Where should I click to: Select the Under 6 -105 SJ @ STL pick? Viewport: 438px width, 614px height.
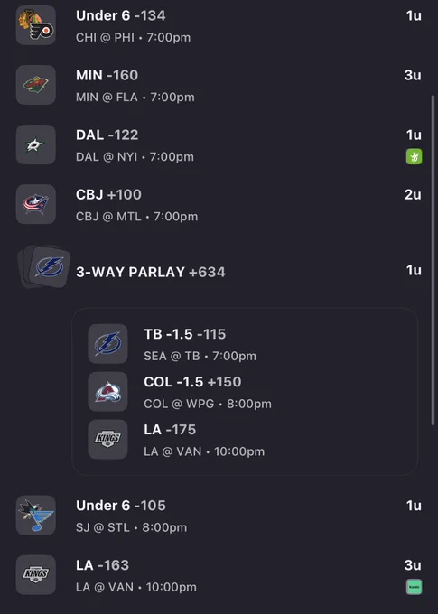[x=219, y=516]
